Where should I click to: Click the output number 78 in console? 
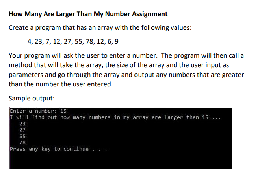pyautogui.click(x=22, y=142)
